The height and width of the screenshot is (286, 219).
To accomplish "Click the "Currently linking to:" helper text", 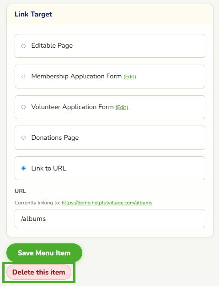I will pyautogui.click(x=37, y=203).
